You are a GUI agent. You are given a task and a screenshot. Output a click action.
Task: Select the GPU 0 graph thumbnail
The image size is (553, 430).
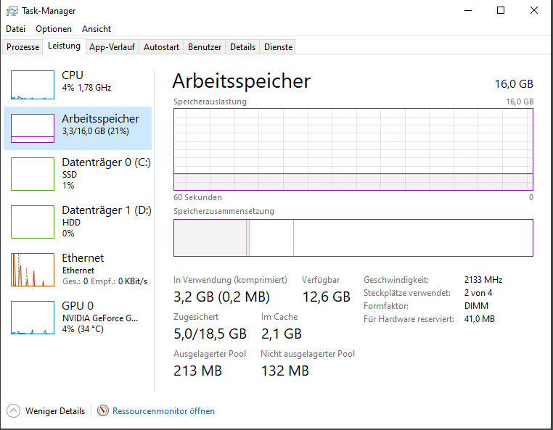pyautogui.click(x=33, y=317)
